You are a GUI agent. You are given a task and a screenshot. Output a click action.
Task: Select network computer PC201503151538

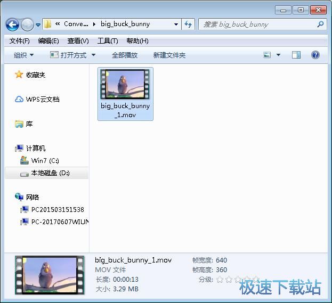point(58,209)
